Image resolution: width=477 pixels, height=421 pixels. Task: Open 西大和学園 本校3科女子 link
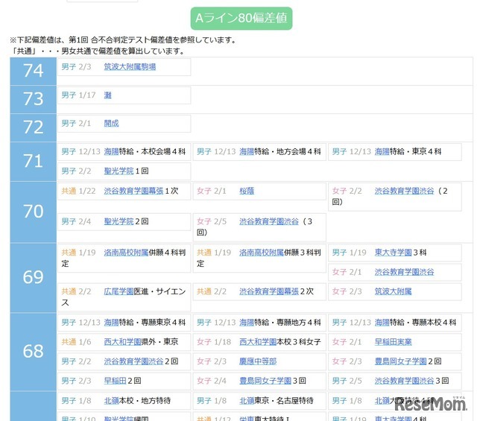258,341
